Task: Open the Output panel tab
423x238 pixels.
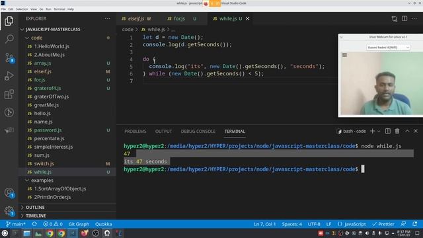Action: click(x=163, y=132)
